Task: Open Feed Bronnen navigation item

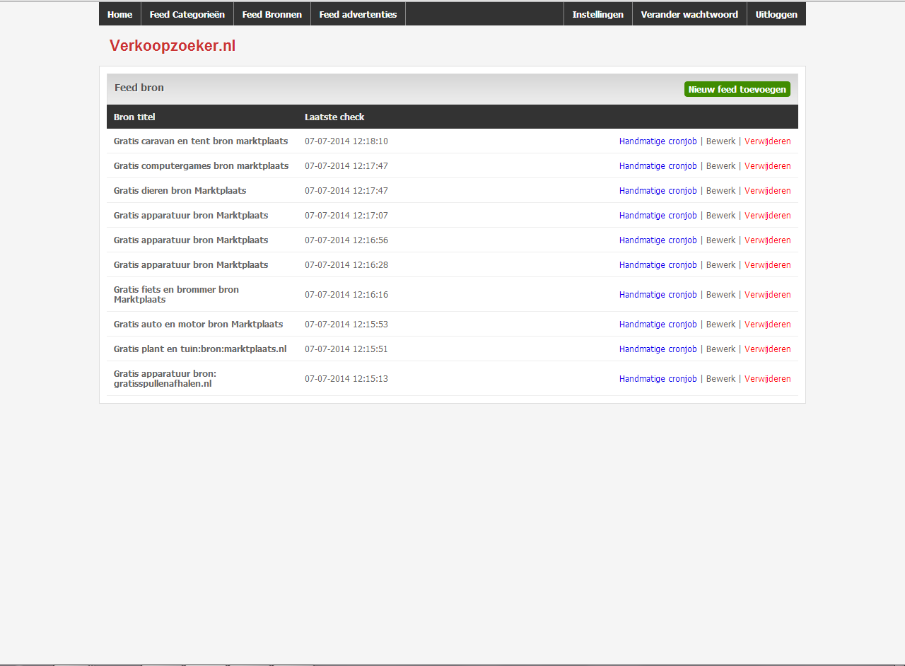Action: (272, 14)
